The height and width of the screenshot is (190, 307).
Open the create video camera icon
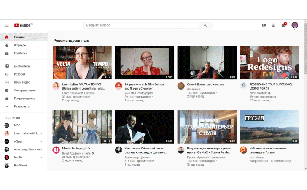(264, 25)
